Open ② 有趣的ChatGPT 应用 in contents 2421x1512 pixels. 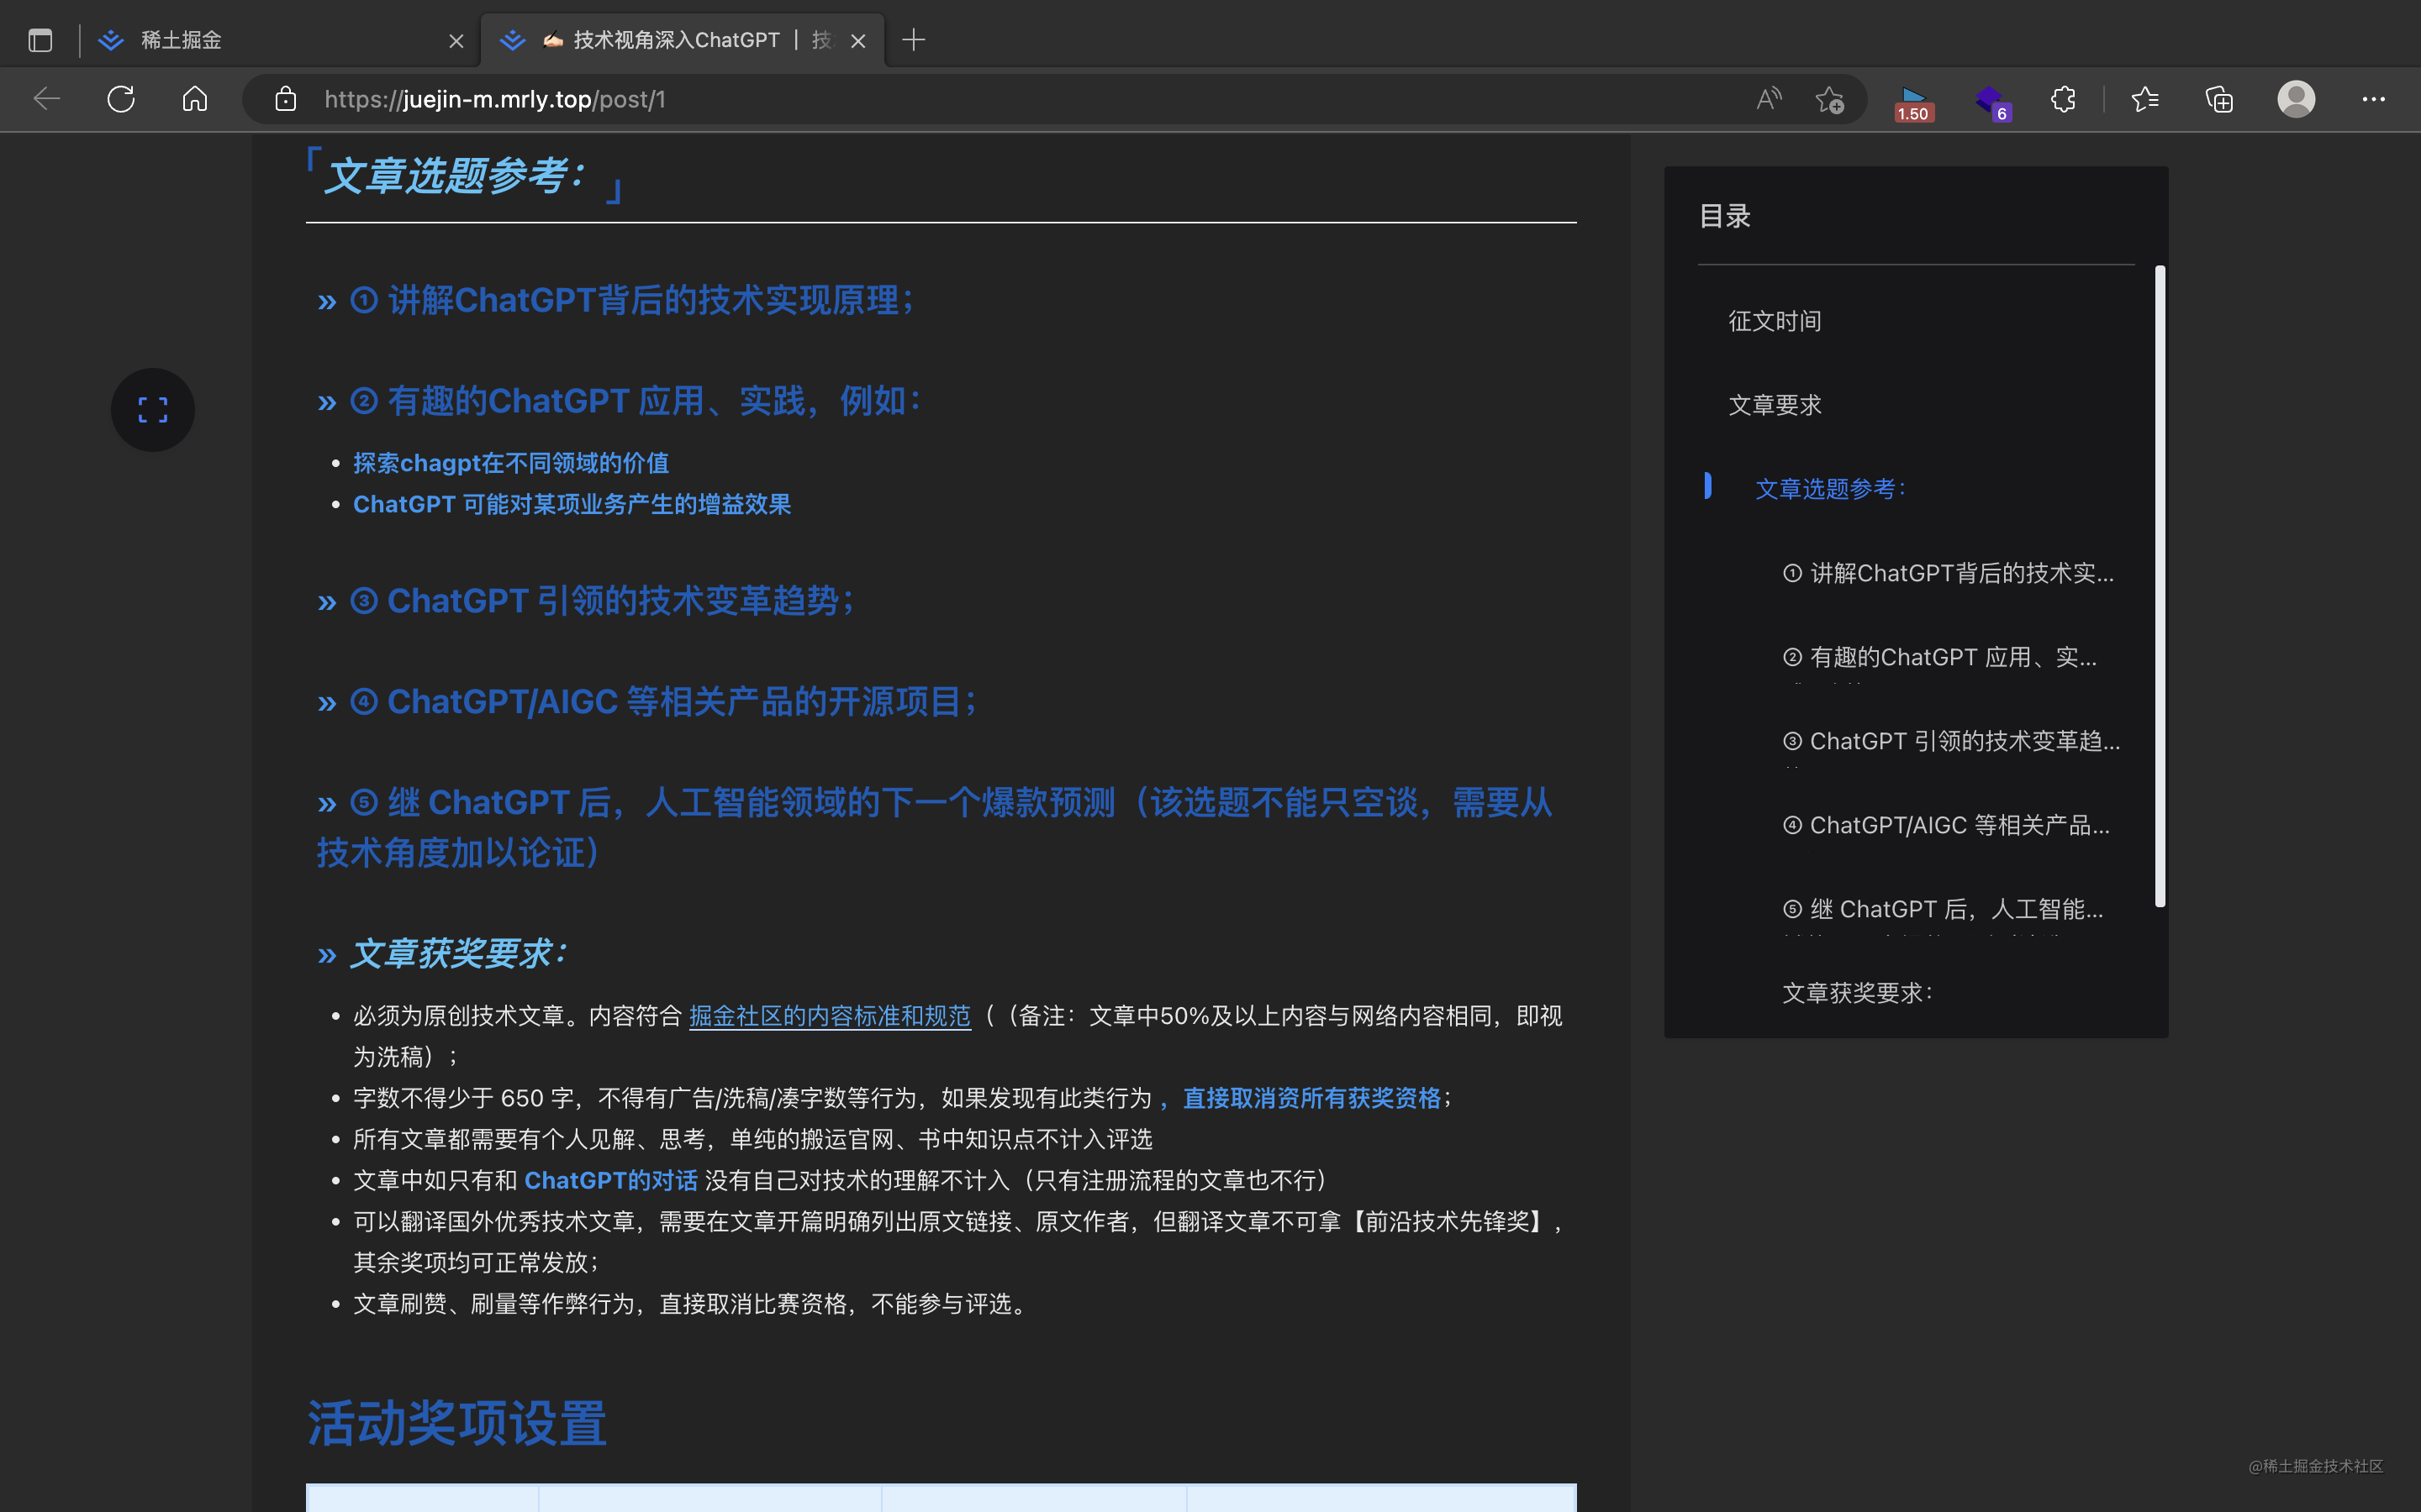(x=1938, y=657)
